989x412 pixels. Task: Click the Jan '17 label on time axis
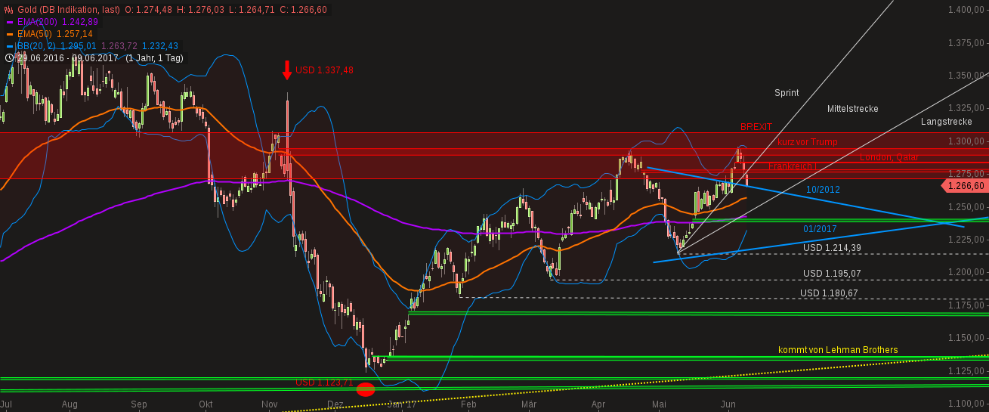tap(402, 404)
